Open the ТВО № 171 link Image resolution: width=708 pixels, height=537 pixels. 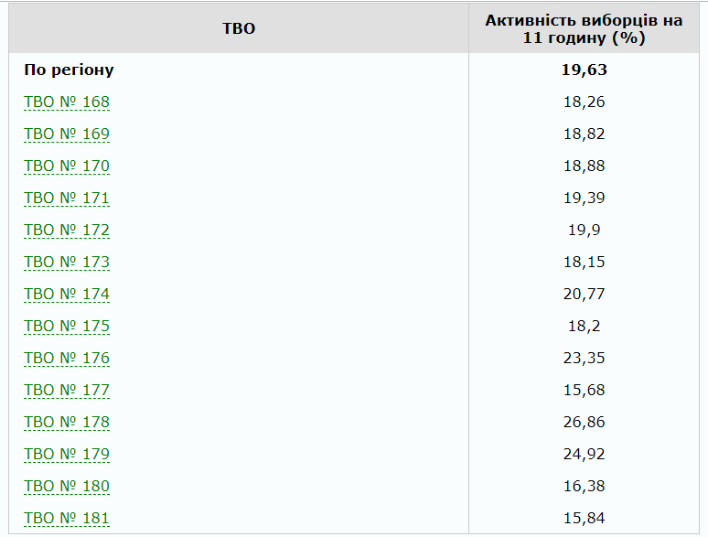click(67, 199)
